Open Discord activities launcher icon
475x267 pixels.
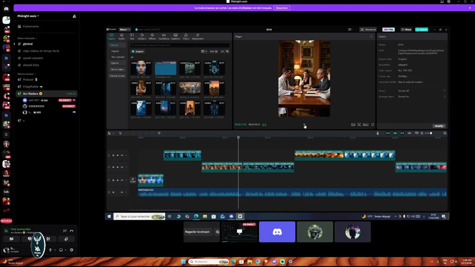coord(48,239)
